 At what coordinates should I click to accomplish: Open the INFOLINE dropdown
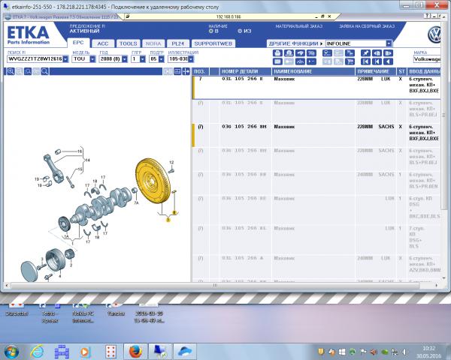click(x=389, y=43)
